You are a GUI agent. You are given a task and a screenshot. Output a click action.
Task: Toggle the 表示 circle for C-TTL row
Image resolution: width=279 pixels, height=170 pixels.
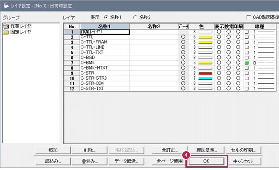pos(219,37)
